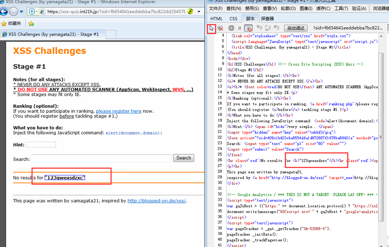Click the step out debugger icon
389x247 pixels.
point(276,28)
